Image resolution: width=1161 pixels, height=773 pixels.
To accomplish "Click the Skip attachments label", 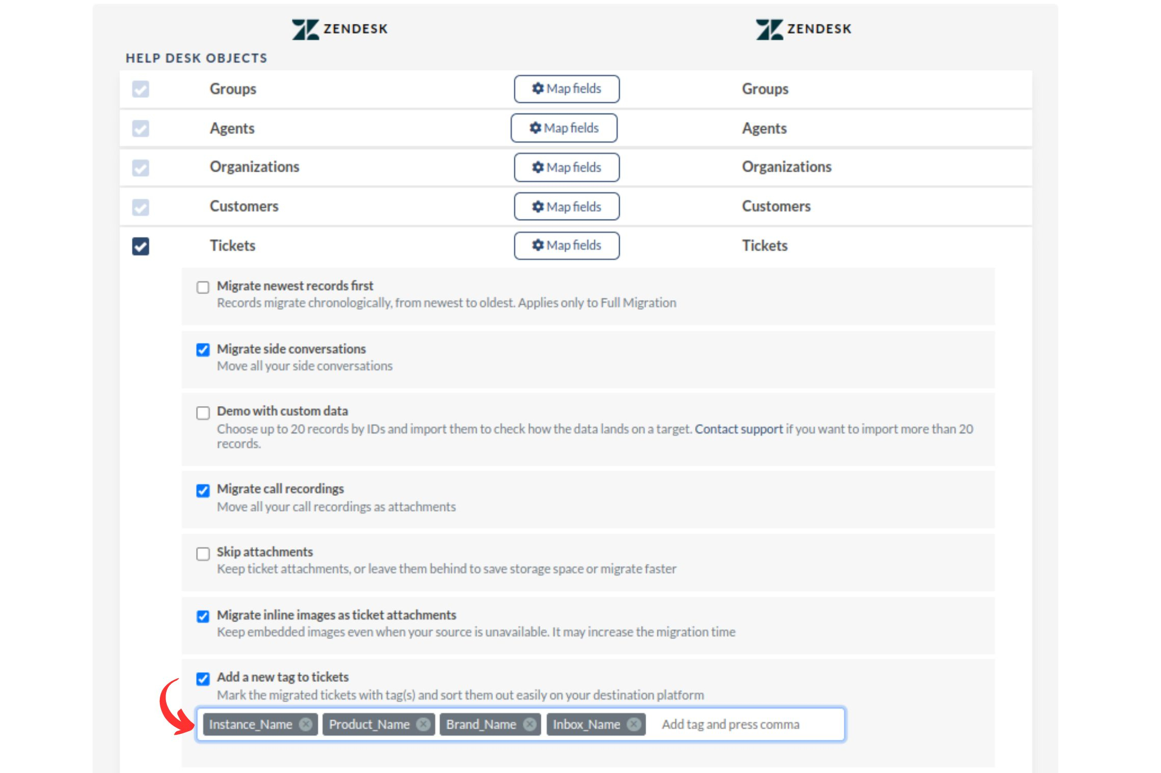I will 265,552.
